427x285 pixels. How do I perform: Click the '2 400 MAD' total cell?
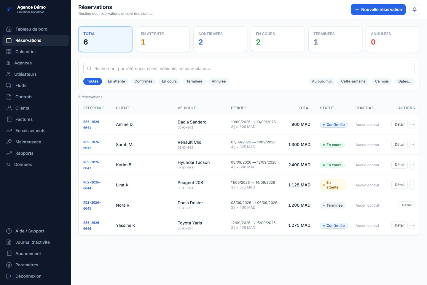pyautogui.click(x=299, y=165)
